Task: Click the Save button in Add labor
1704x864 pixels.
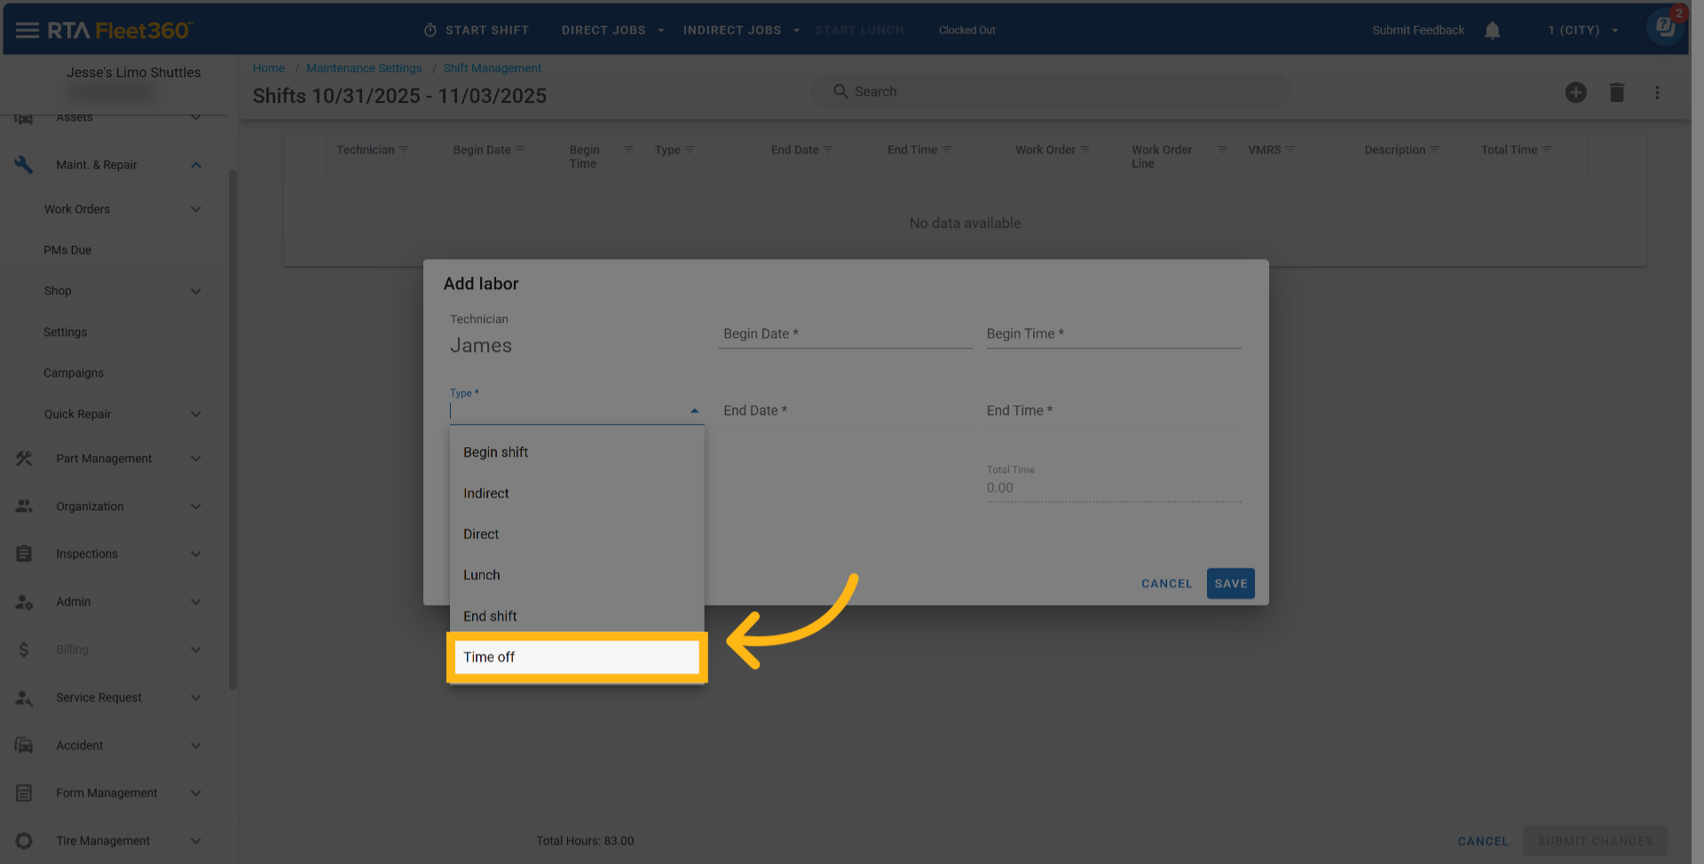Action: [x=1230, y=584]
